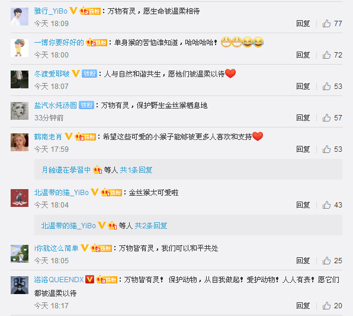Like the comment with 72 likes
This screenshot has height=316, width=353.
point(332,55)
